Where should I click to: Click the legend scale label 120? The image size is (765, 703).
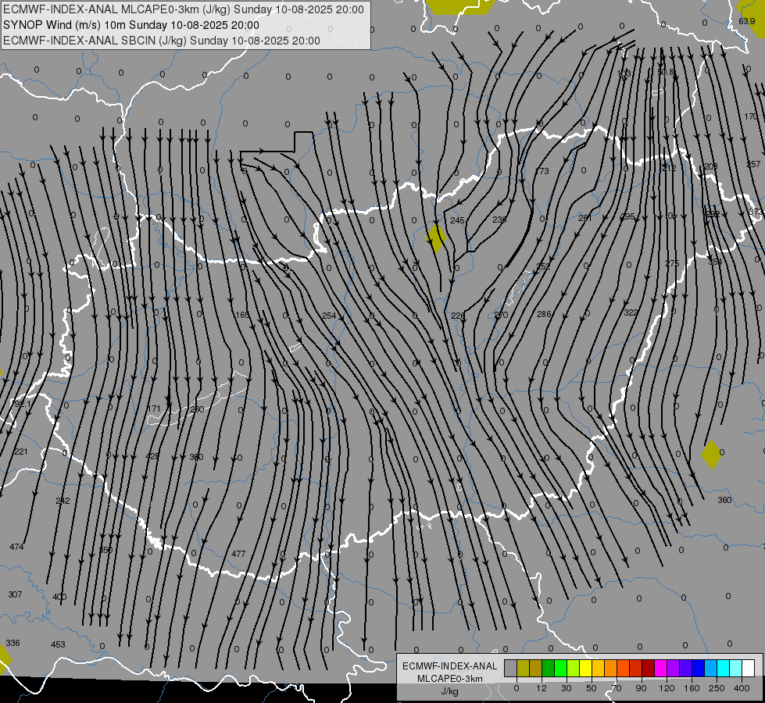click(667, 688)
